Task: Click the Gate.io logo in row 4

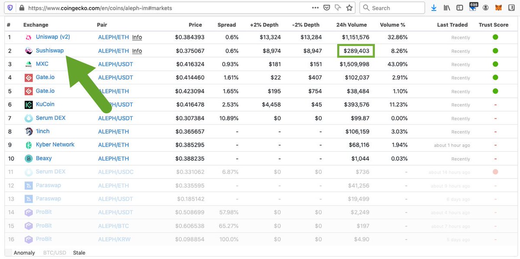Action: [x=29, y=78]
